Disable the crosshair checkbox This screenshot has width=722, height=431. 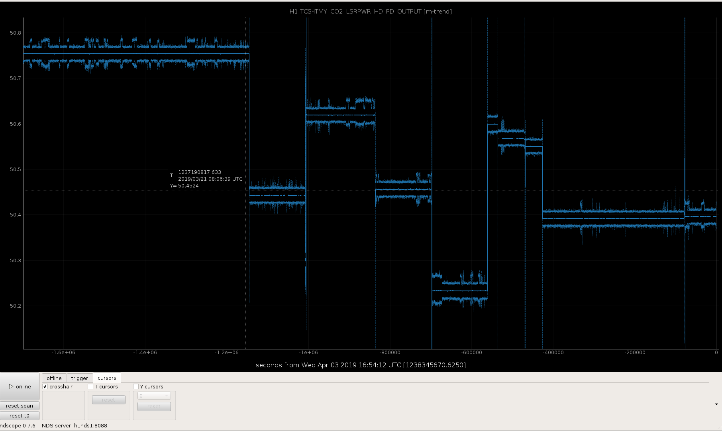(45, 386)
